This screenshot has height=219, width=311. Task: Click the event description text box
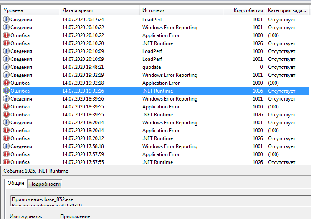tap(161, 201)
